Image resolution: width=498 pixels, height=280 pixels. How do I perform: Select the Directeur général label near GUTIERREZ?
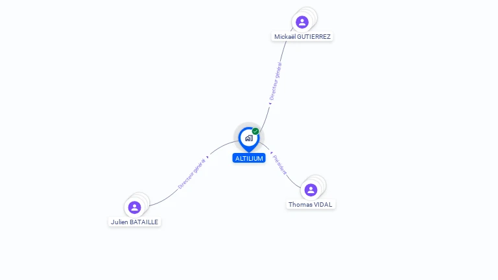(276, 81)
